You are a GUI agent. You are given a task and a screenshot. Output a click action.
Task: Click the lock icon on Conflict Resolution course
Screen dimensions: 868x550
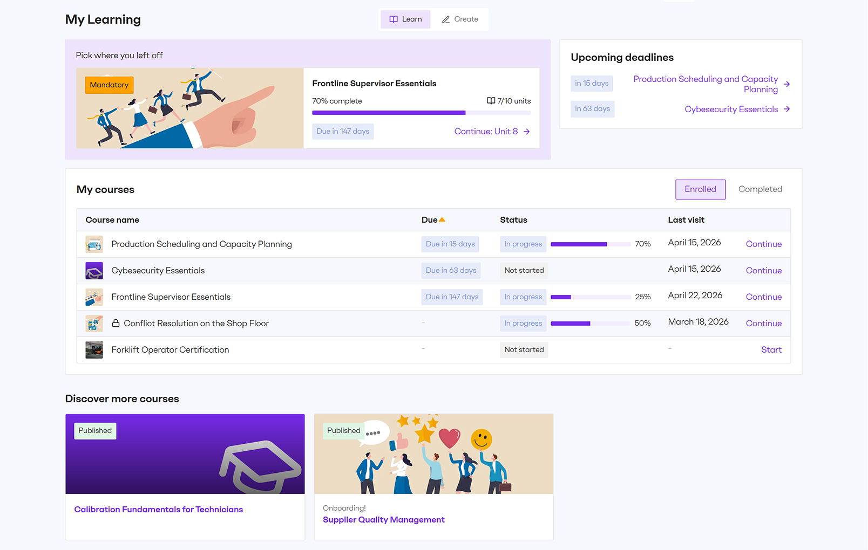[116, 323]
